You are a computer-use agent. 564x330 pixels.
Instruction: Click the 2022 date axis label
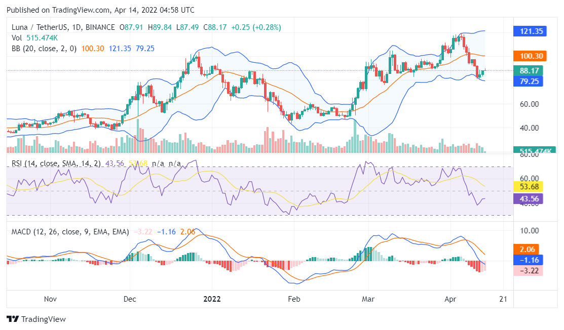[x=212, y=299]
